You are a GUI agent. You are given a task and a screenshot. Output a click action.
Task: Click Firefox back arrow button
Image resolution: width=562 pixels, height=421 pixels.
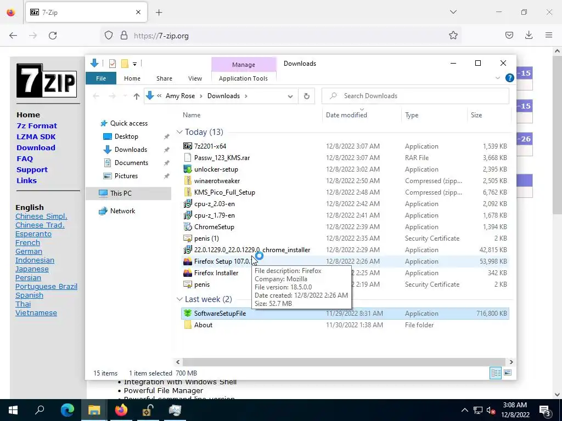[x=13, y=36]
